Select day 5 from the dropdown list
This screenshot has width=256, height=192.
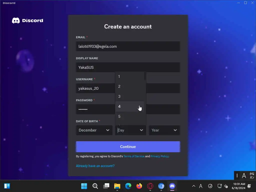coord(130,116)
